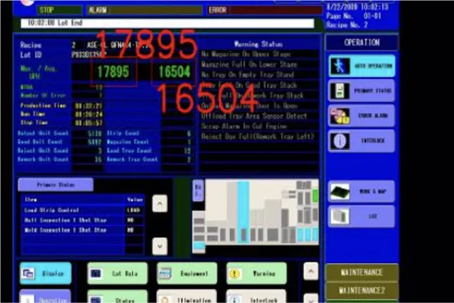Click the Lot End message bar
Image resolution: width=454 pixels, height=303 pixels.
pyautogui.click(x=167, y=23)
